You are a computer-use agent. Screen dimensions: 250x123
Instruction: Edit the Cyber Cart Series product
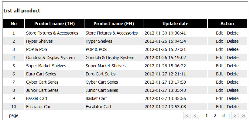[219, 82]
